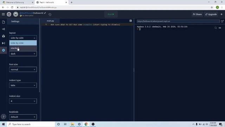Click the helloworld repl name
The width and height of the screenshot is (225, 127).
[38, 13]
